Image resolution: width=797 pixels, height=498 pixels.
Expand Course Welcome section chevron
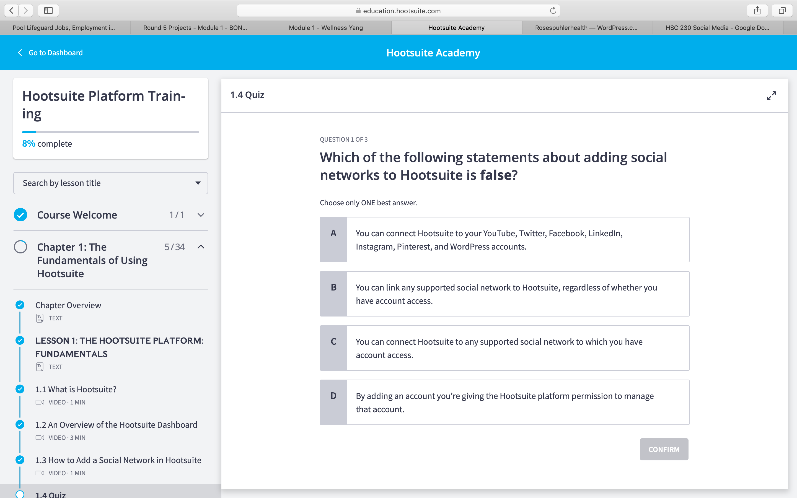(201, 215)
